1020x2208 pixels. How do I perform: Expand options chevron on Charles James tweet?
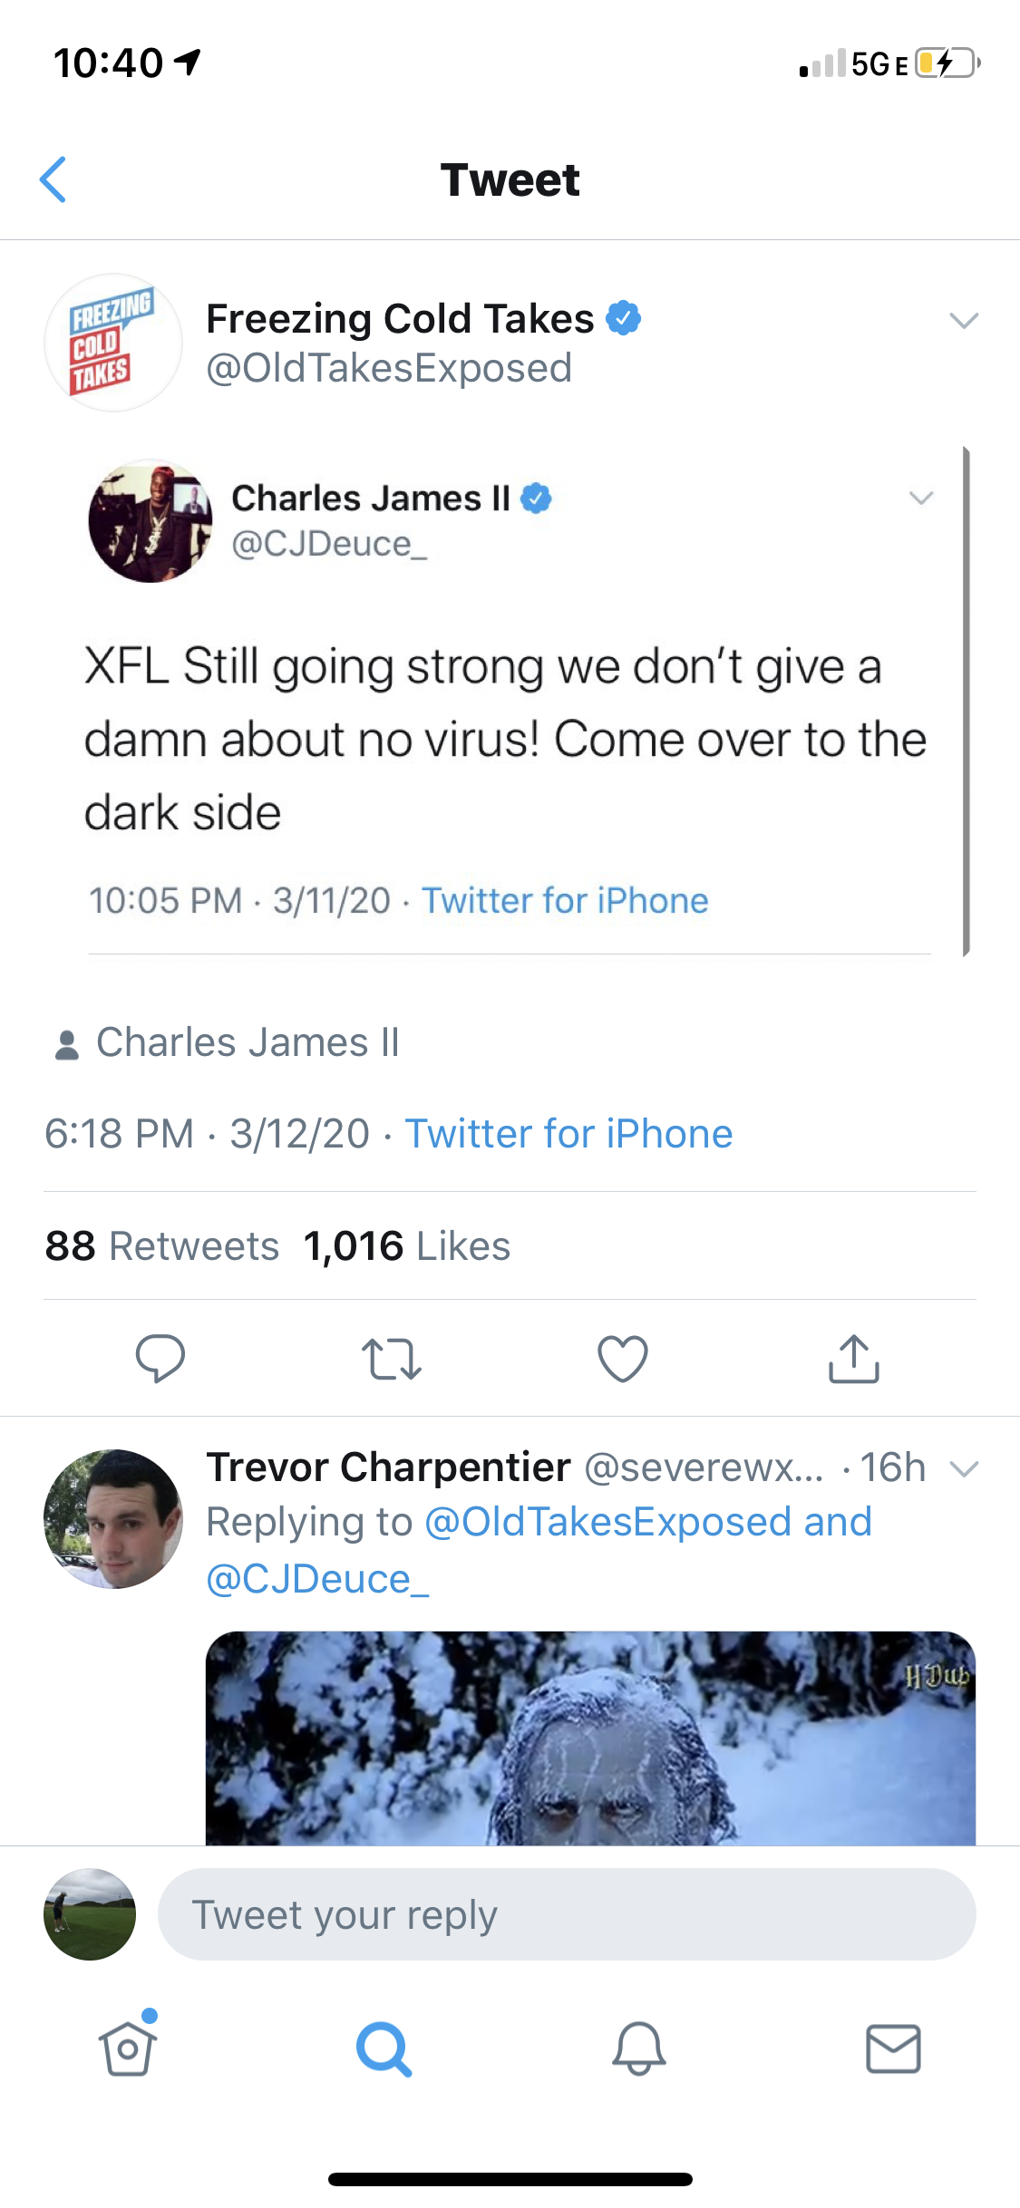(x=921, y=498)
